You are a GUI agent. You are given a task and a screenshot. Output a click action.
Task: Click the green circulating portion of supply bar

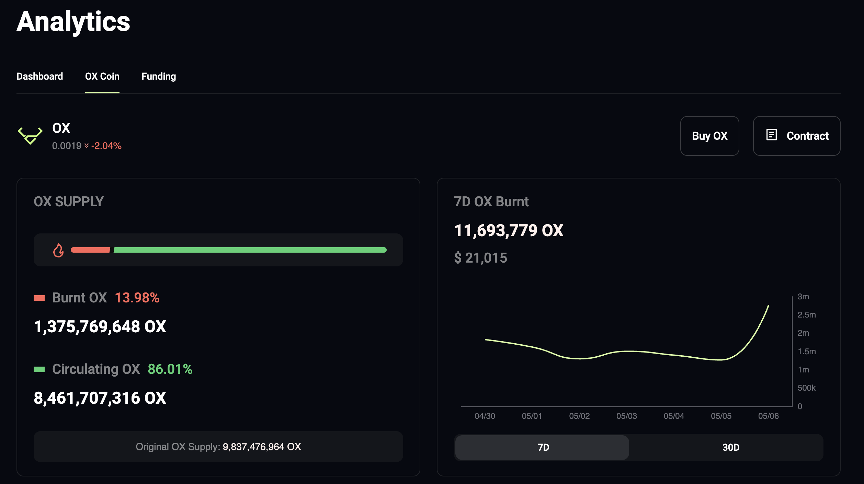[250, 250]
